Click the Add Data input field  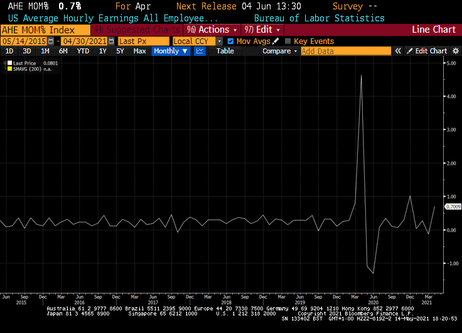click(345, 51)
